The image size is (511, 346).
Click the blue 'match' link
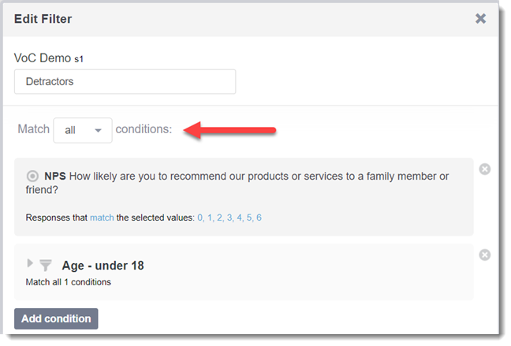coord(102,218)
